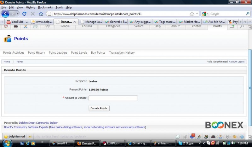
Task: Open the Bookmarks menu
Action: 45,7
